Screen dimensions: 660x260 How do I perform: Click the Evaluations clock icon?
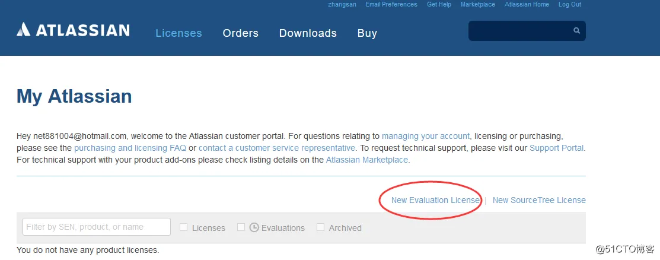pos(254,227)
